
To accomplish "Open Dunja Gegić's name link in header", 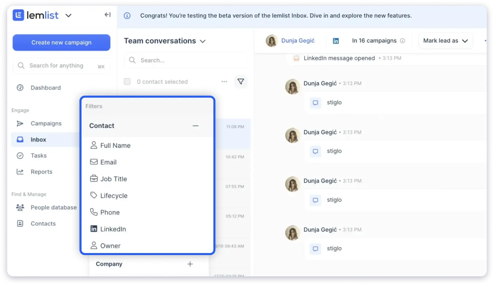I will click(x=298, y=41).
